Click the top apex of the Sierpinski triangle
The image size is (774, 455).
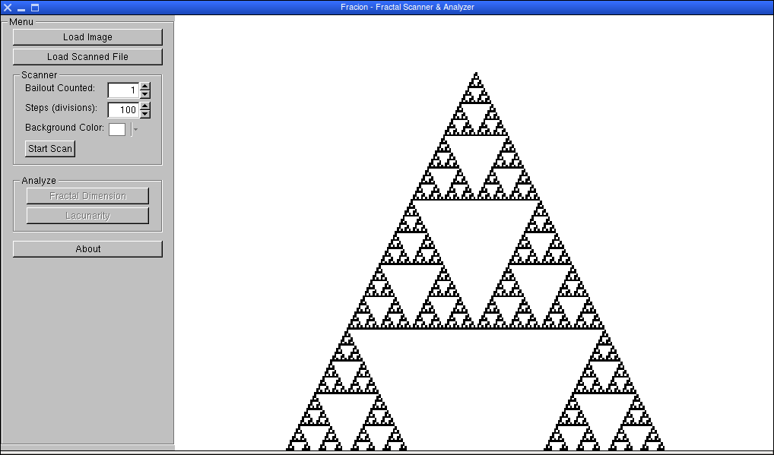[x=476, y=75]
